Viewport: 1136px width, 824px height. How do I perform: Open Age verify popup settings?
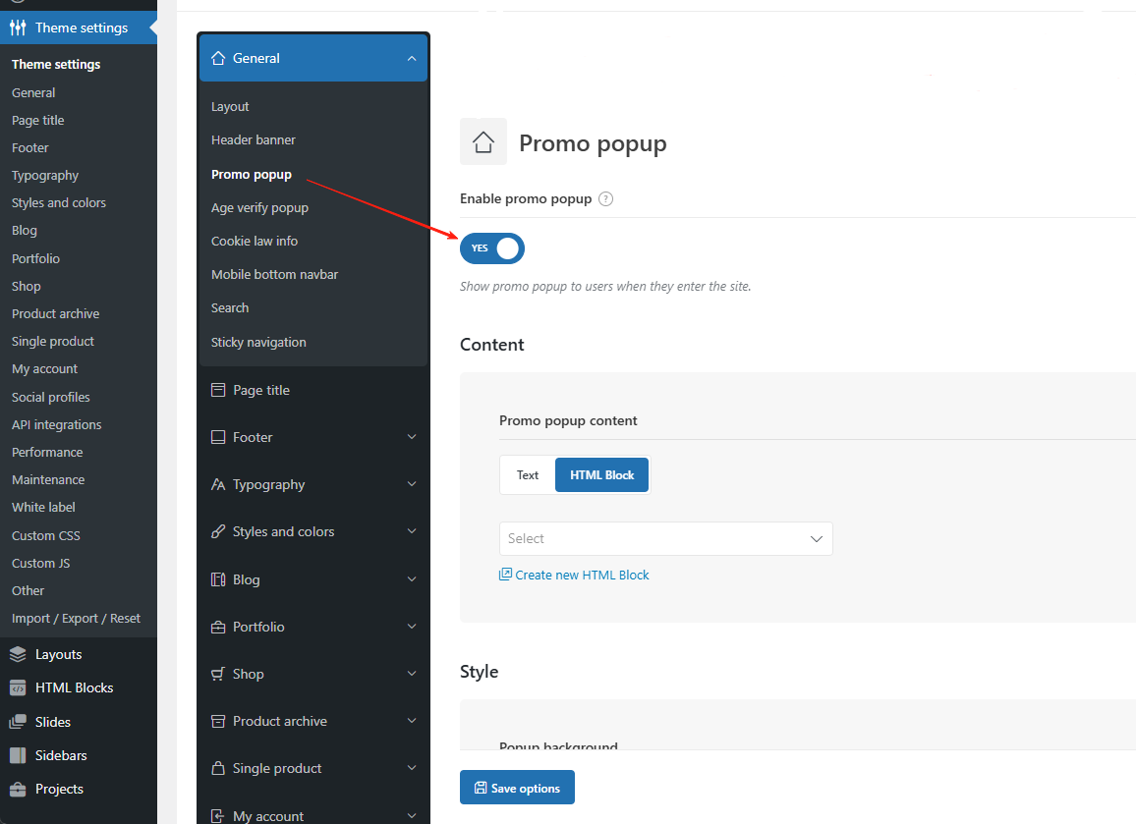[x=259, y=207]
